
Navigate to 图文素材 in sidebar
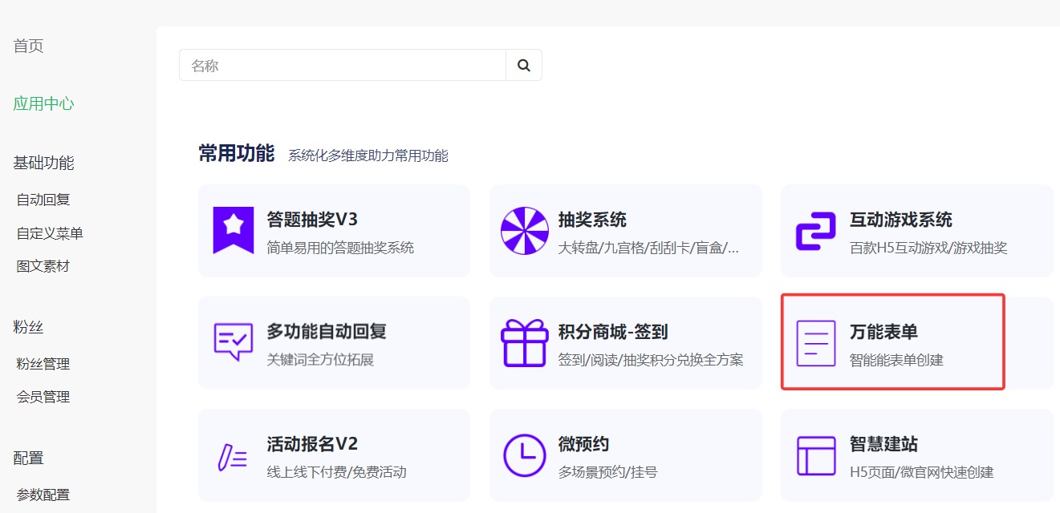pos(43,266)
